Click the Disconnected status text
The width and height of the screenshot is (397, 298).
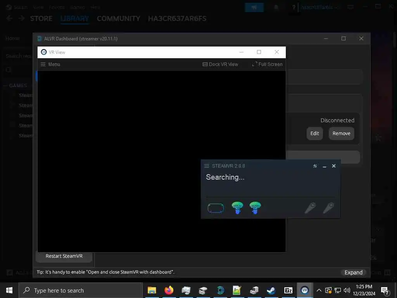point(337,120)
